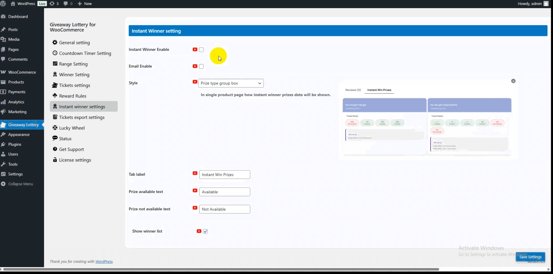Click the License settings lock icon
The width and height of the screenshot is (553, 274).
[55, 160]
